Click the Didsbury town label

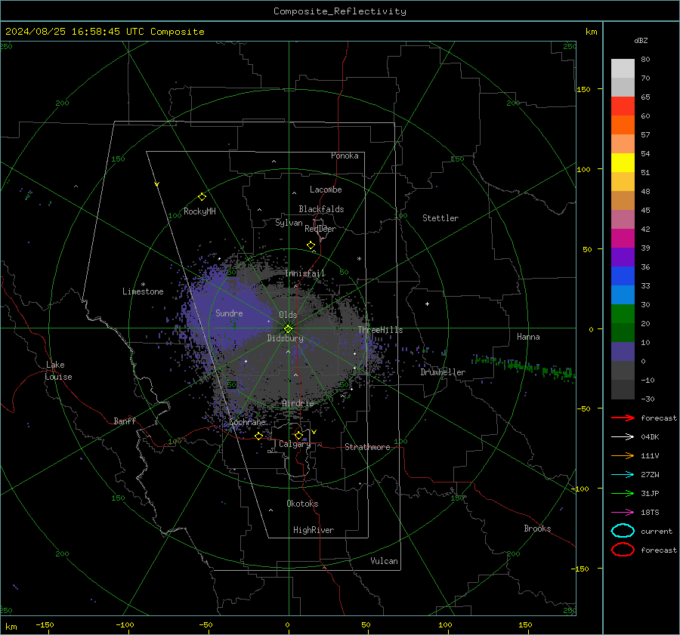[285, 338]
